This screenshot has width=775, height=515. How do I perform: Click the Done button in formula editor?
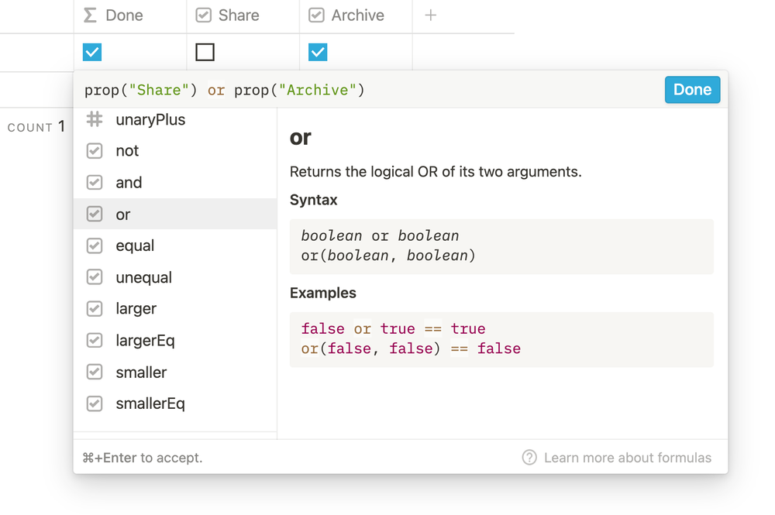[692, 90]
